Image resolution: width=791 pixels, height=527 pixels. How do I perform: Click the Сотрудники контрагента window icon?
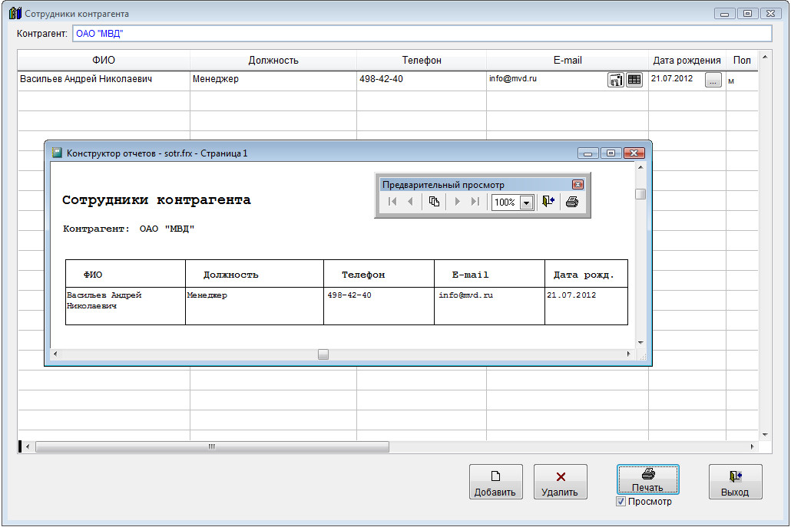[15, 13]
